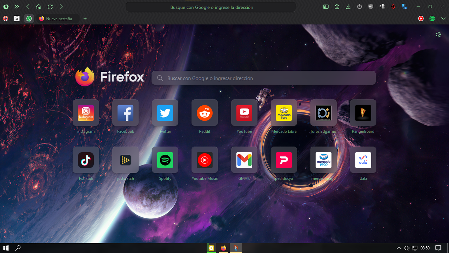Screen dimensions: 449x253
Task: Click the green taskbar app icon
Action: tap(212, 248)
